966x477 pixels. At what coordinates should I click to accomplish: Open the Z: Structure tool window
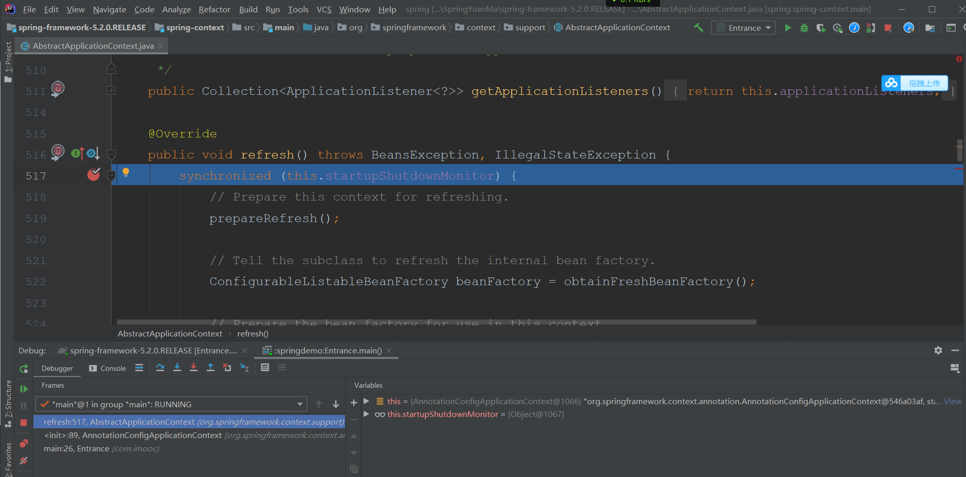click(x=8, y=404)
